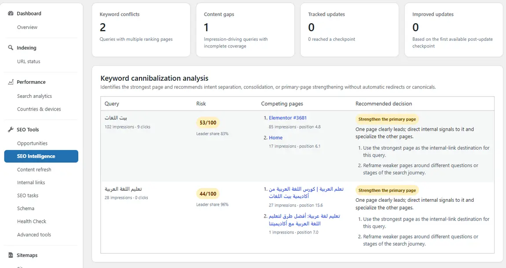Click the 53/100 risk badge
506x268 pixels.
click(208, 122)
